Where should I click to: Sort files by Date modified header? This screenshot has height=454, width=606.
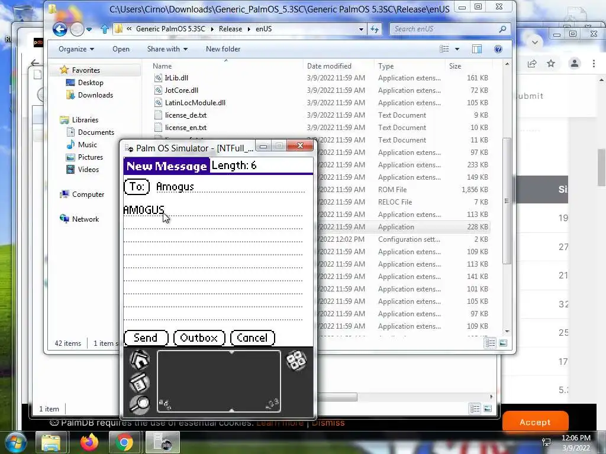[329, 66]
